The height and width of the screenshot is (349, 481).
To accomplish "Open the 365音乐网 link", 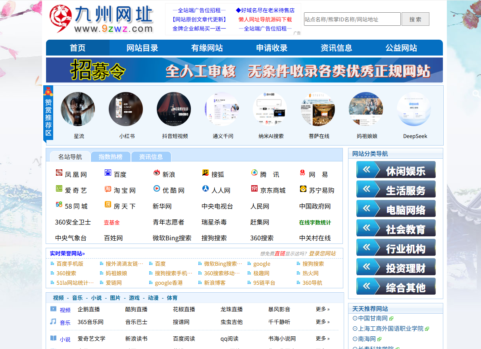I will (90, 322).
